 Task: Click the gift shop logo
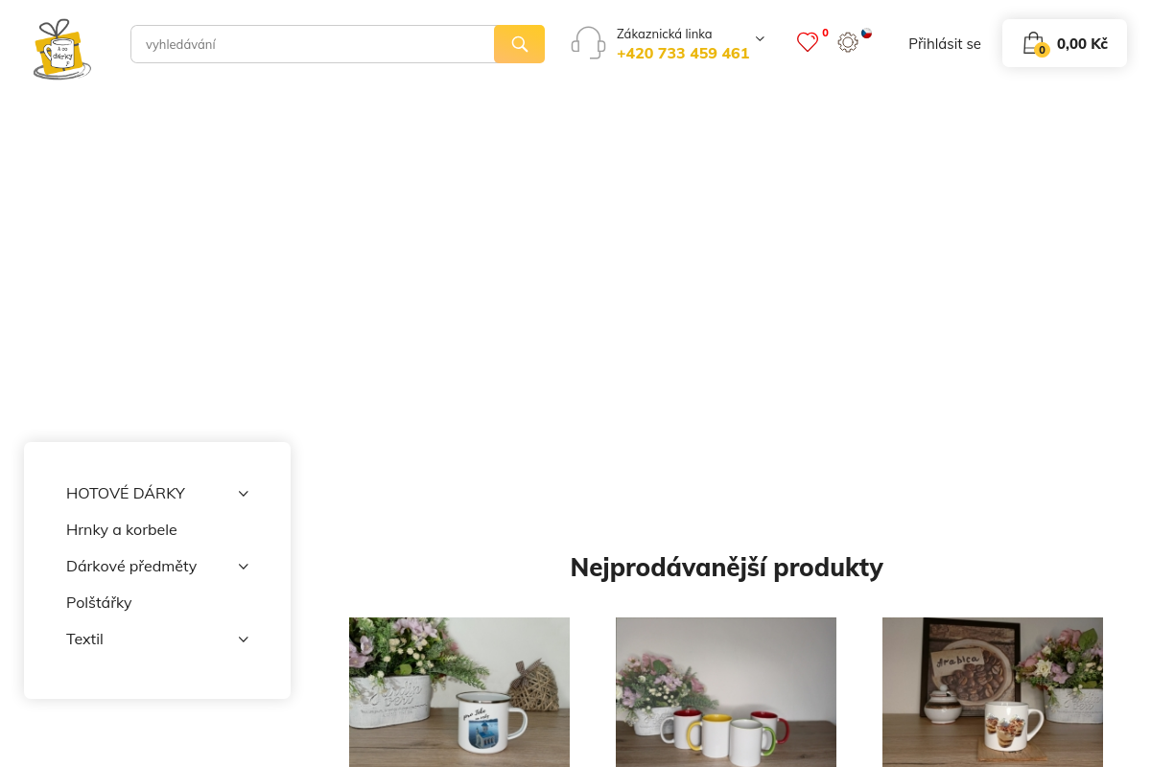click(x=62, y=48)
